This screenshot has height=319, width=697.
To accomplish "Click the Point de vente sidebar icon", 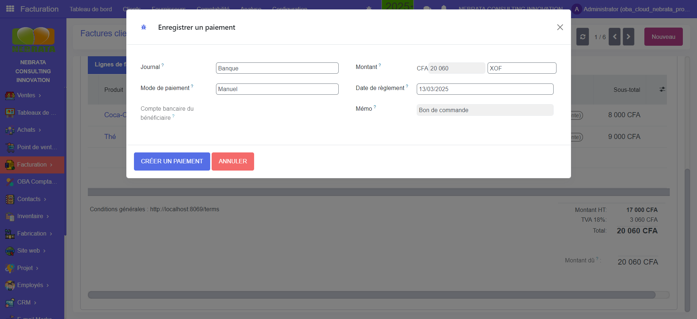I will 10,147.
